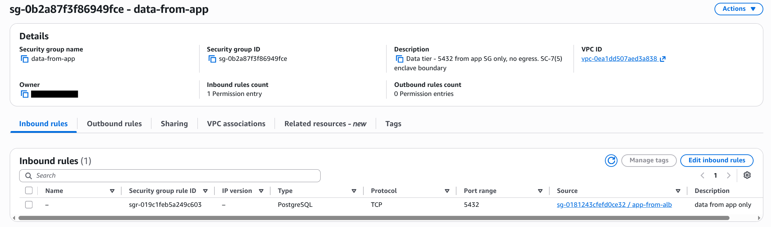Sort by the Source column arrow

pos(678,191)
